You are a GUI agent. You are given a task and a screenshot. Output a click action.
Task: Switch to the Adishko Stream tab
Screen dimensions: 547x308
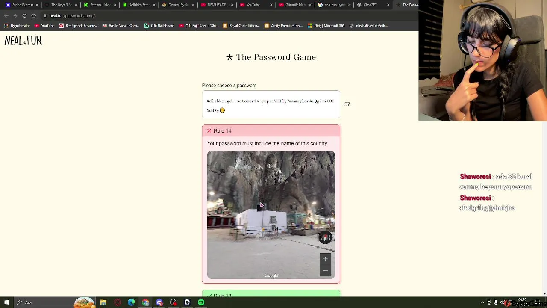pyautogui.click(x=139, y=5)
